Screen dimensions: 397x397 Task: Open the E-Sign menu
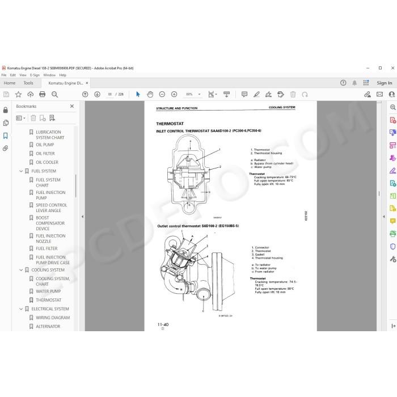[x=35, y=75]
